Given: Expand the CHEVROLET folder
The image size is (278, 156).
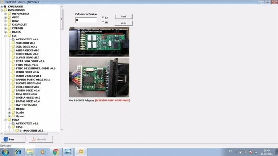Looking at the screenshot, I should [x=6, y=25].
